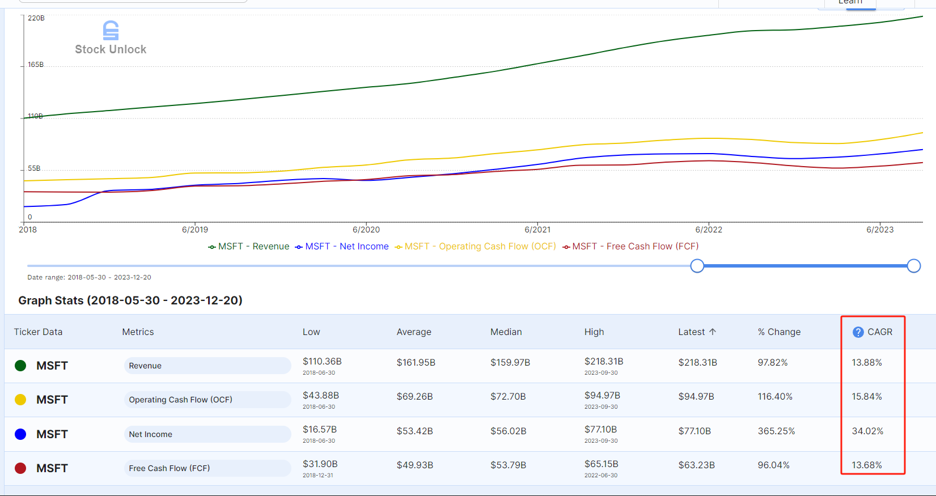This screenshot has width=936, height=496.
Task: Click the Date range text below chart
Action: click(x=90, y=277)
